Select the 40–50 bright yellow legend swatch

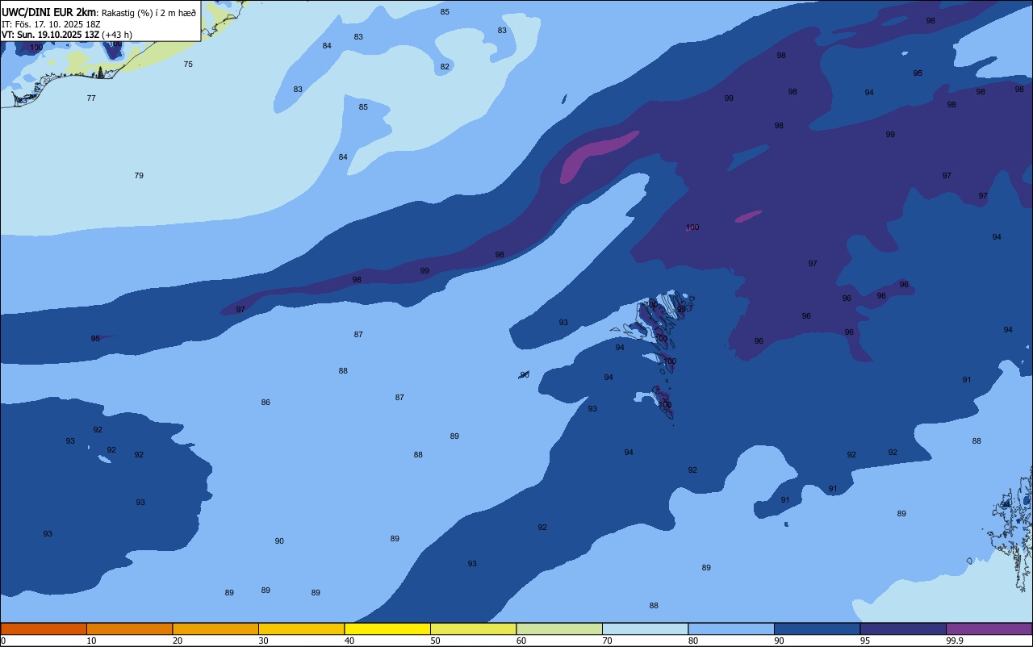tap(387, 628)
